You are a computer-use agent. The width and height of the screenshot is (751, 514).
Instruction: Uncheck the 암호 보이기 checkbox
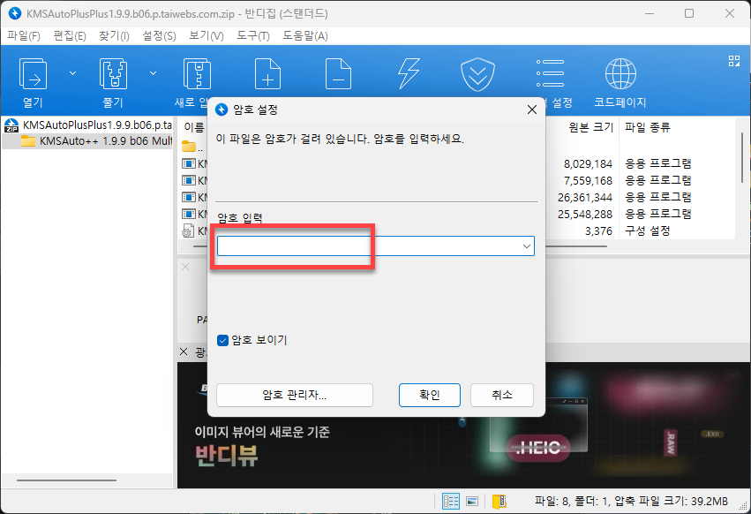pos(222,340)
